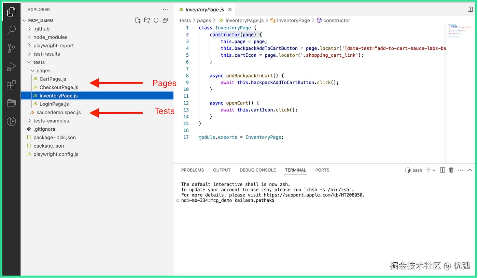Select the TERMINAL panel tab
Viewport: 478px width, 278px height.
pos(296,170)
